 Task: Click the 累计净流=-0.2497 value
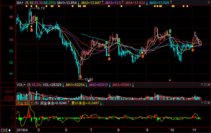coord(85,103)
